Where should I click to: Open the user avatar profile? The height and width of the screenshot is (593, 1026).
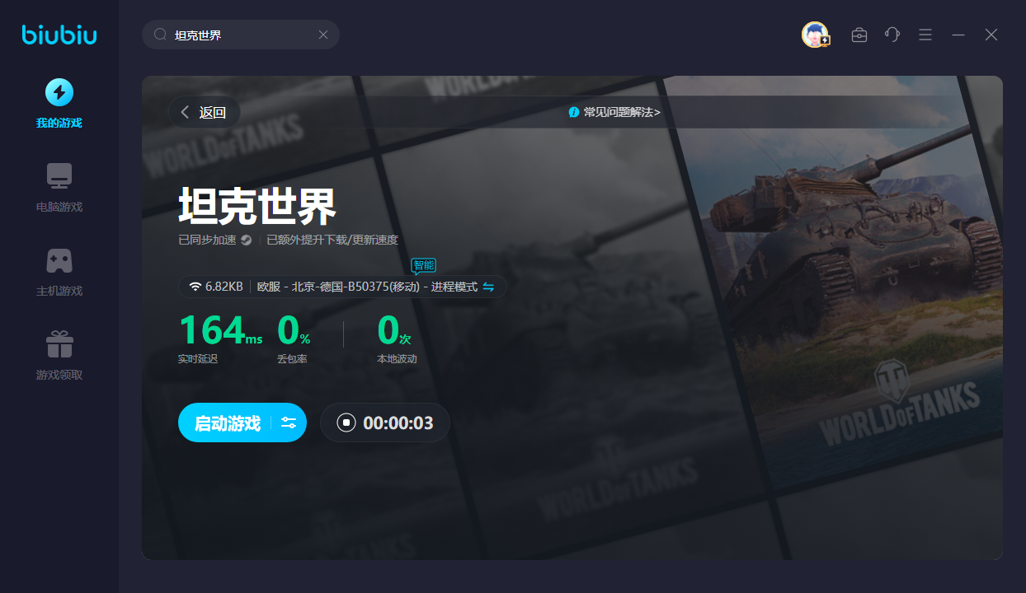click(x=815, y=35)
